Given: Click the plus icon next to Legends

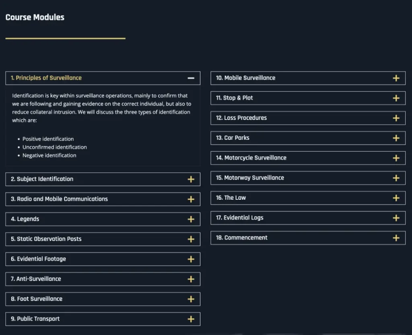Looking at the screenshot, I should [x=191, y=219].
